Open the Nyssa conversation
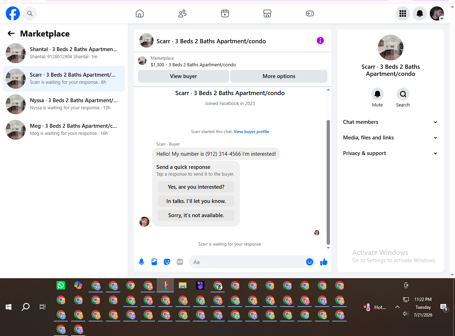455x336 pixels. pos(64,104)
